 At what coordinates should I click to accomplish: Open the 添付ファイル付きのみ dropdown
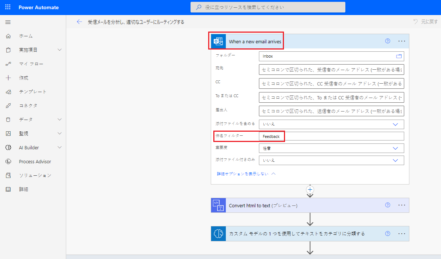click(331, 160)
